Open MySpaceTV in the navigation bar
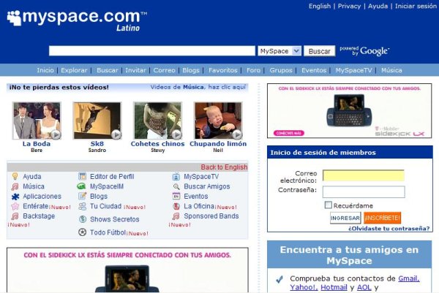This screenshot has height=293, width=439. click(x=353, y=70)
